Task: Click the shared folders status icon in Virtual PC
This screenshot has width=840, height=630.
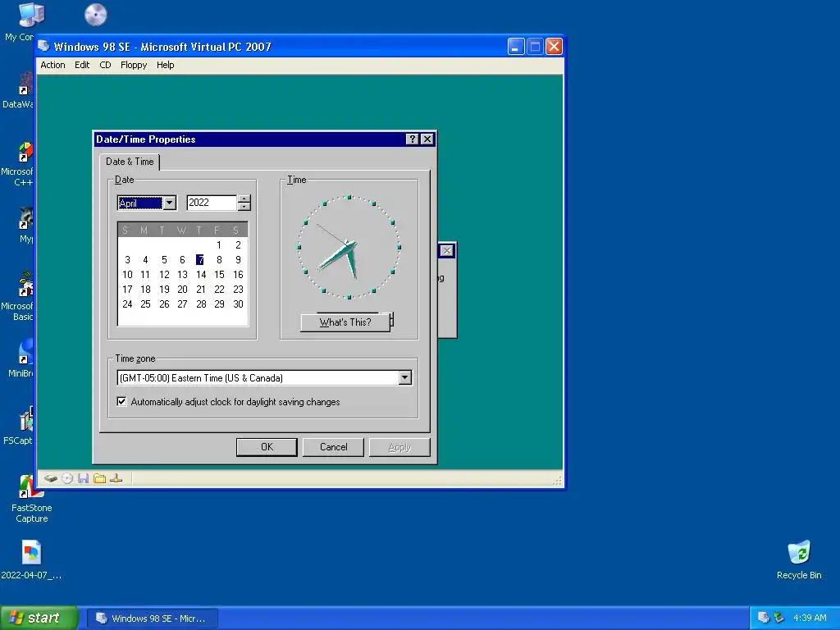Action: [x=99, y=478]
